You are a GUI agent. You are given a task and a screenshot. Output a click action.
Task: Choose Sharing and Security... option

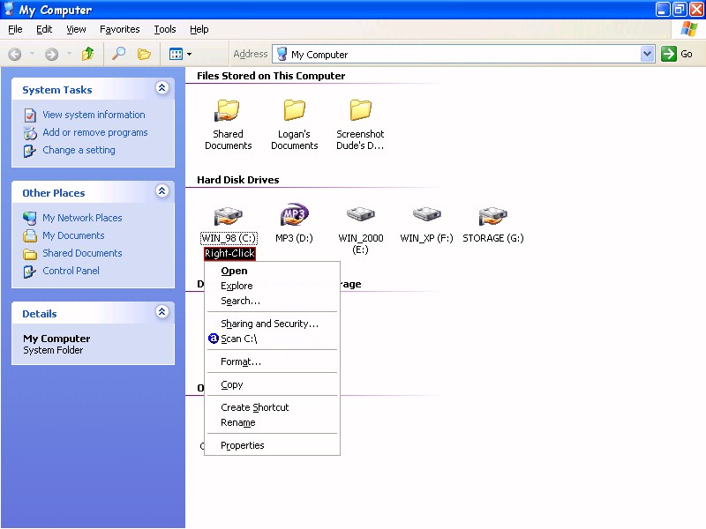click(x=272, y=324)
